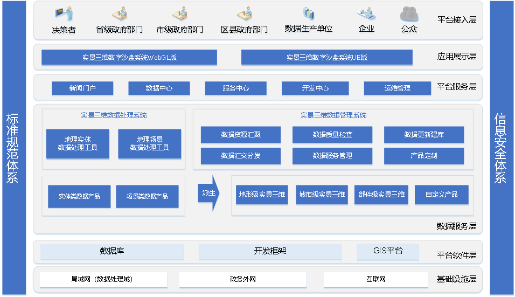Screen dimensions: 515x297
Task: Click the 数据生产单位 text label
Action: [x=309, y=29]
